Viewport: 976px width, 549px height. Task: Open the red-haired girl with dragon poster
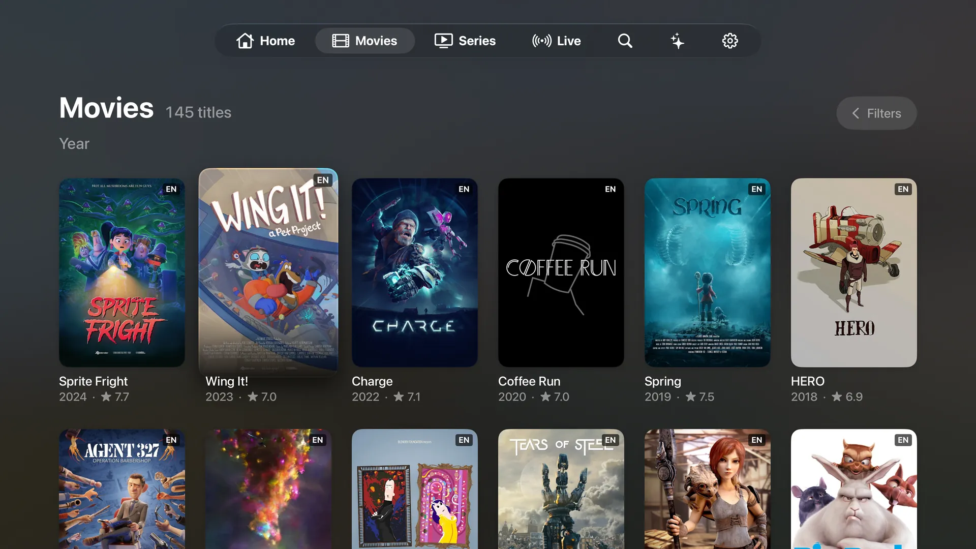708,489
